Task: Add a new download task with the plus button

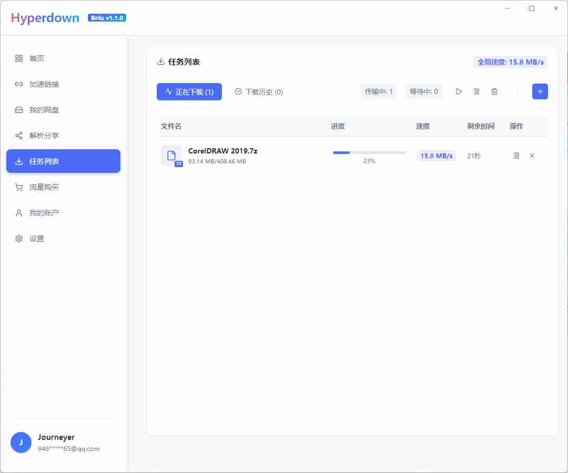Action: tap(540, 91)
